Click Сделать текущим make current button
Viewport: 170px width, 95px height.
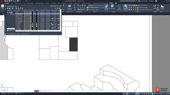pos(142,7)
